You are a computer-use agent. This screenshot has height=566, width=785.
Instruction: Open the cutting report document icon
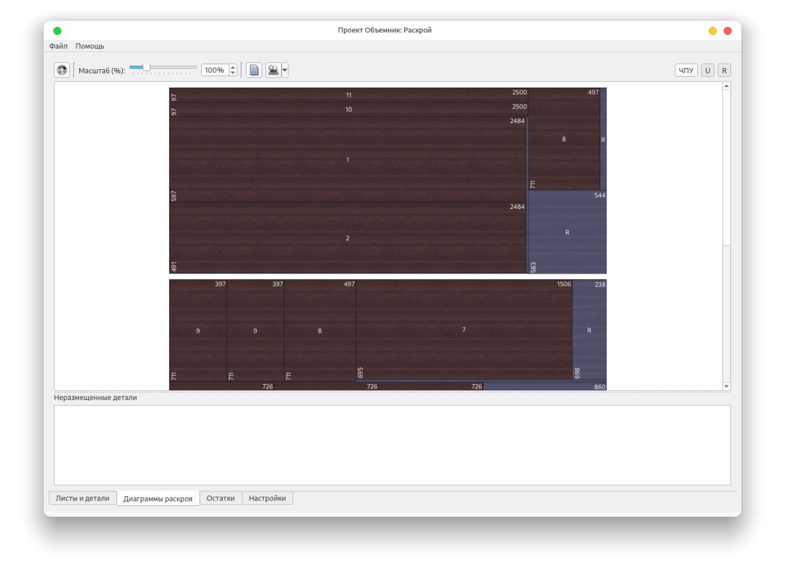[254, 70]
